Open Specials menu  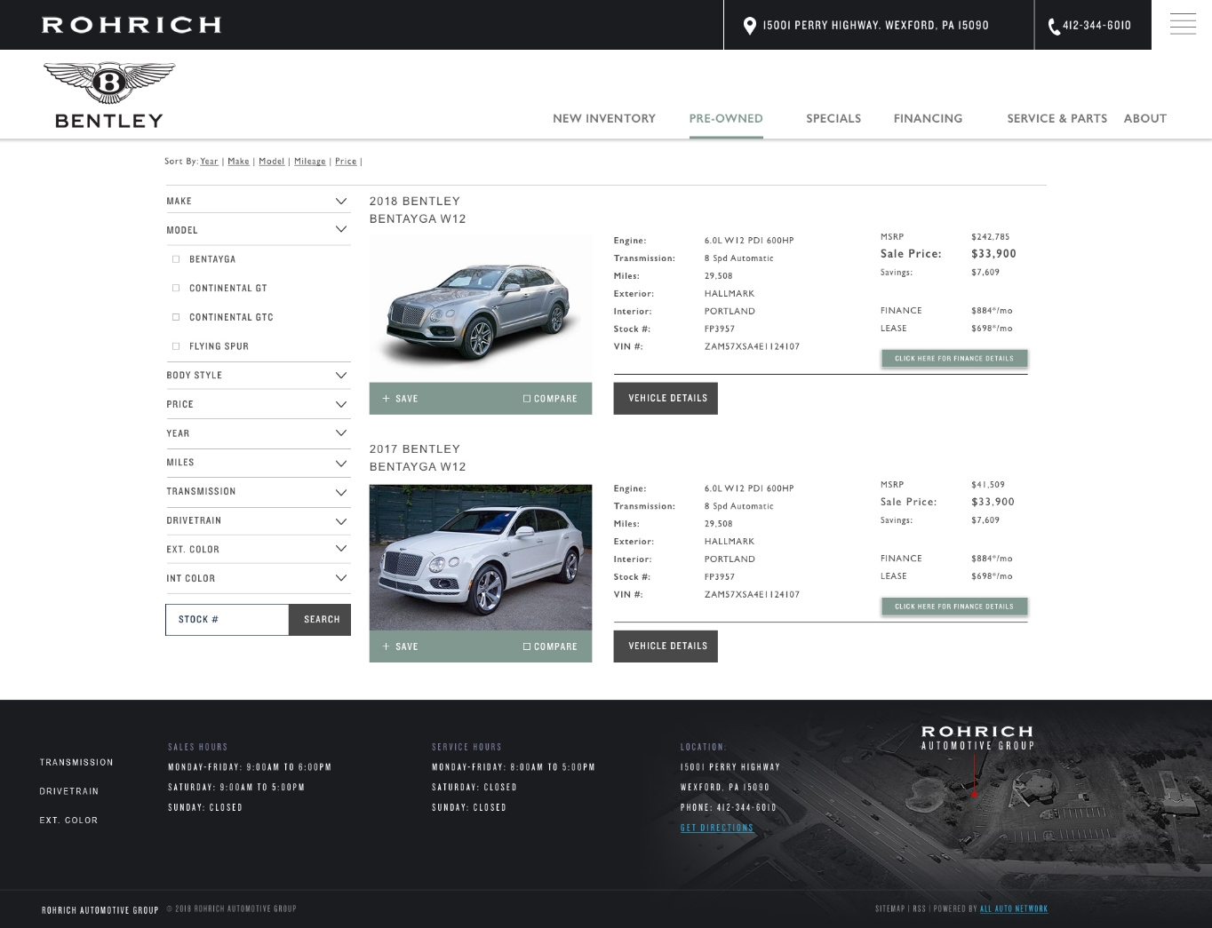click(833, 118)
